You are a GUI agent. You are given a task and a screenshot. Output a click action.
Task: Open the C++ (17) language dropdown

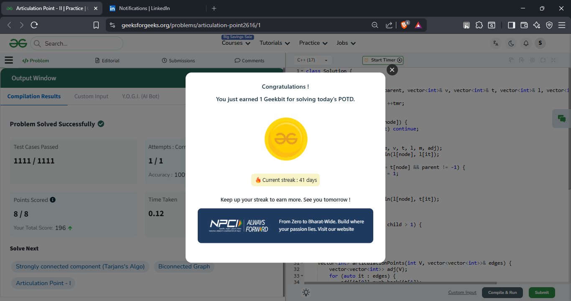[313, 60]
